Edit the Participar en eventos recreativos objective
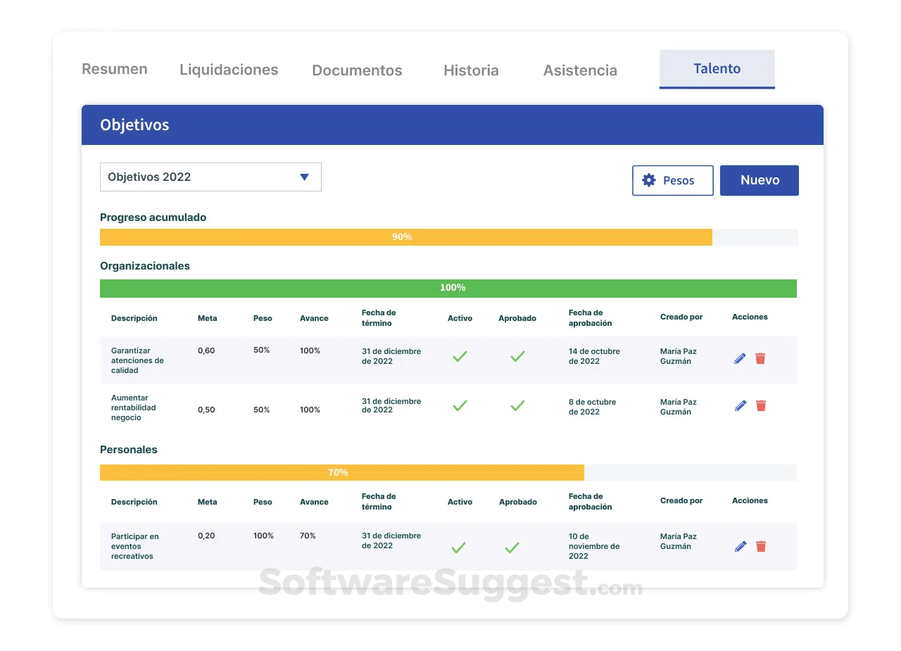The width and height of the screenshot is (901, 651). pos(740,546)
